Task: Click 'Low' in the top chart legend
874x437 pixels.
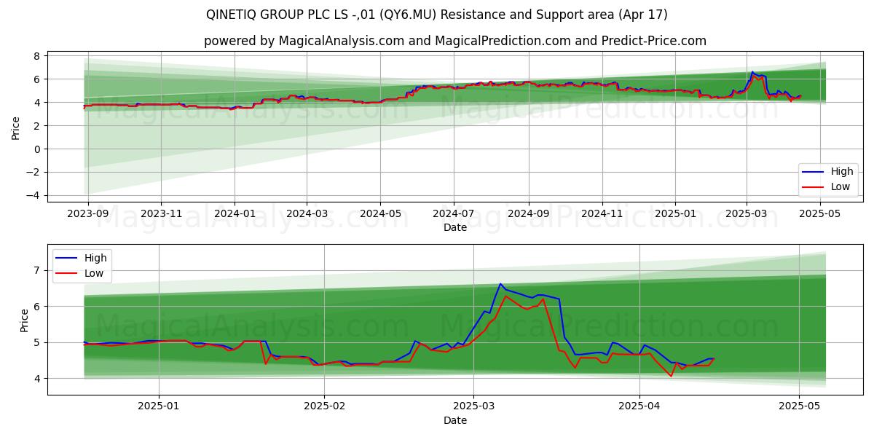Action: (840, 187)
